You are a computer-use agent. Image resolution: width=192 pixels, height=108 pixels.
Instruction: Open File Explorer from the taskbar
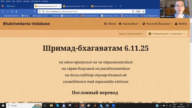click(x=51, y=105)
